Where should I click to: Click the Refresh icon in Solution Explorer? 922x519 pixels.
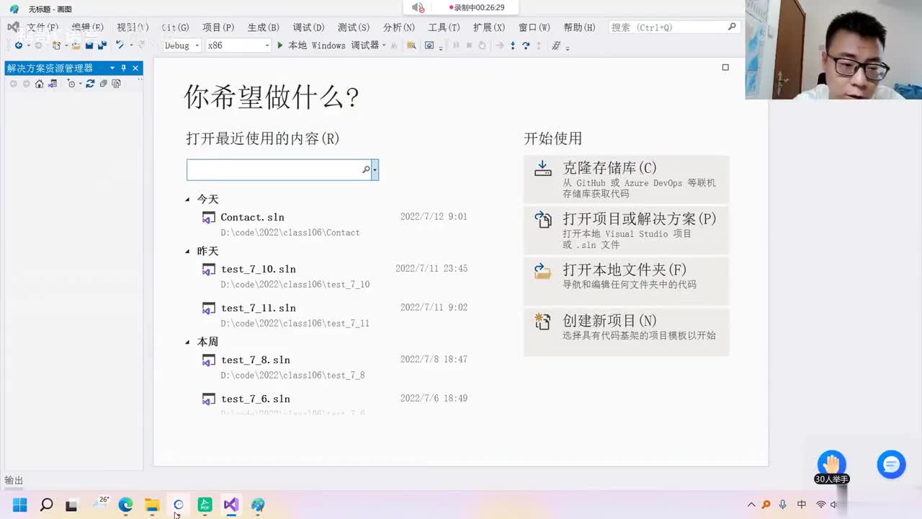click(x=90, y=84)
